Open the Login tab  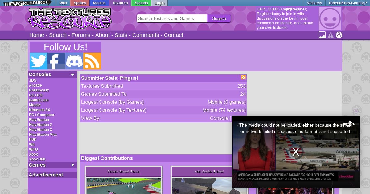pyautogui.click(x=159, y=3)
